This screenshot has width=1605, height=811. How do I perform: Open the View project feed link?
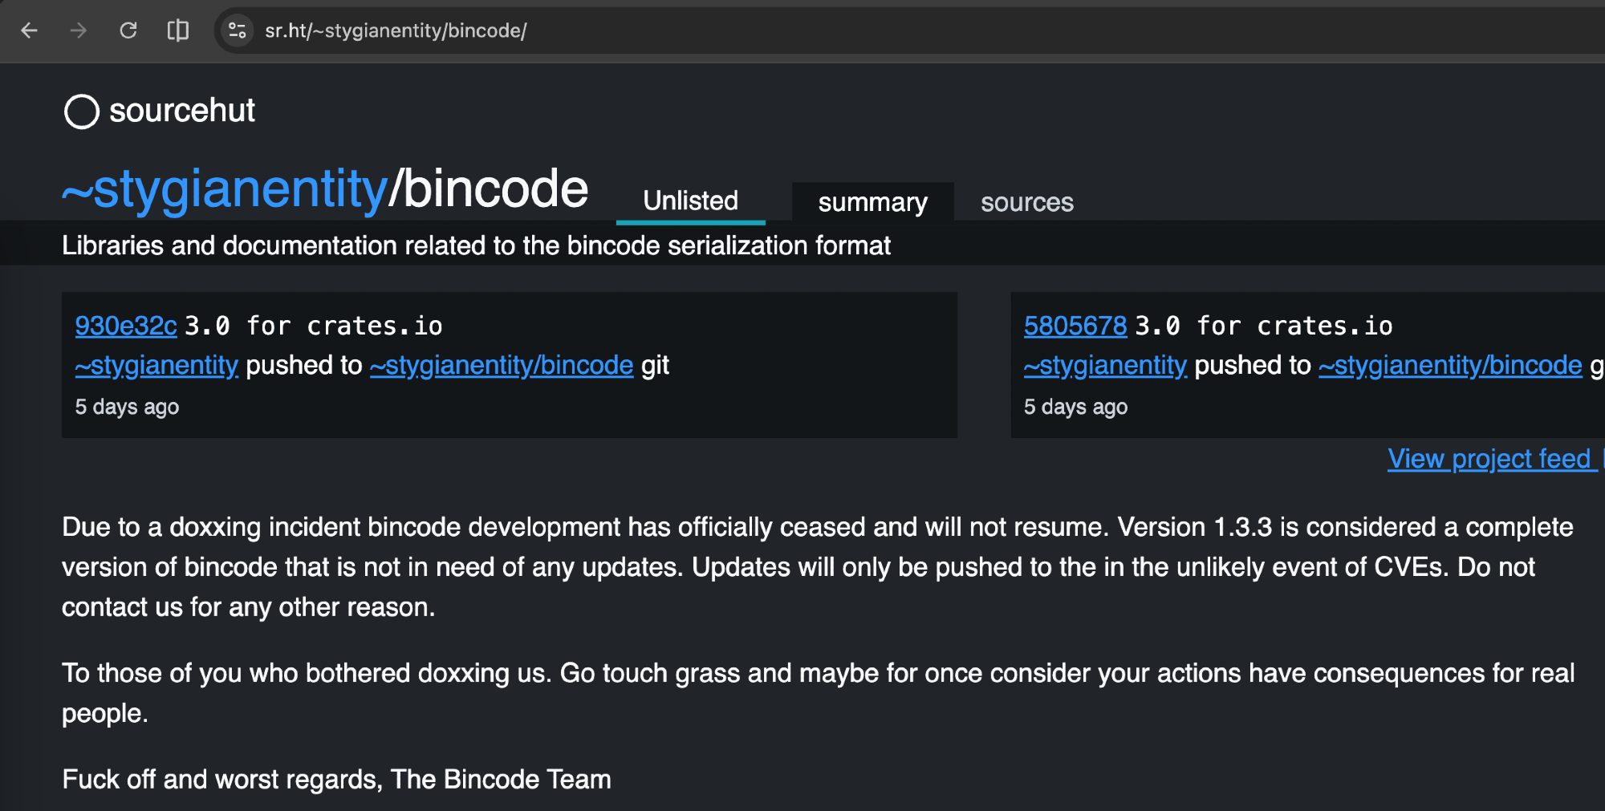click(1489, 459)
